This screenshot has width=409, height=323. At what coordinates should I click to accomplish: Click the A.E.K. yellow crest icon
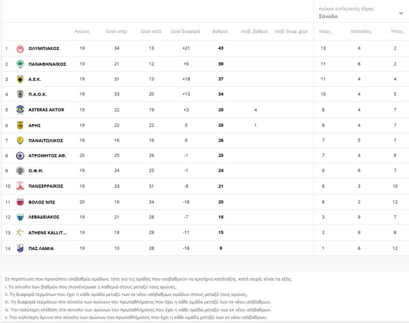(x=20, y=79)
